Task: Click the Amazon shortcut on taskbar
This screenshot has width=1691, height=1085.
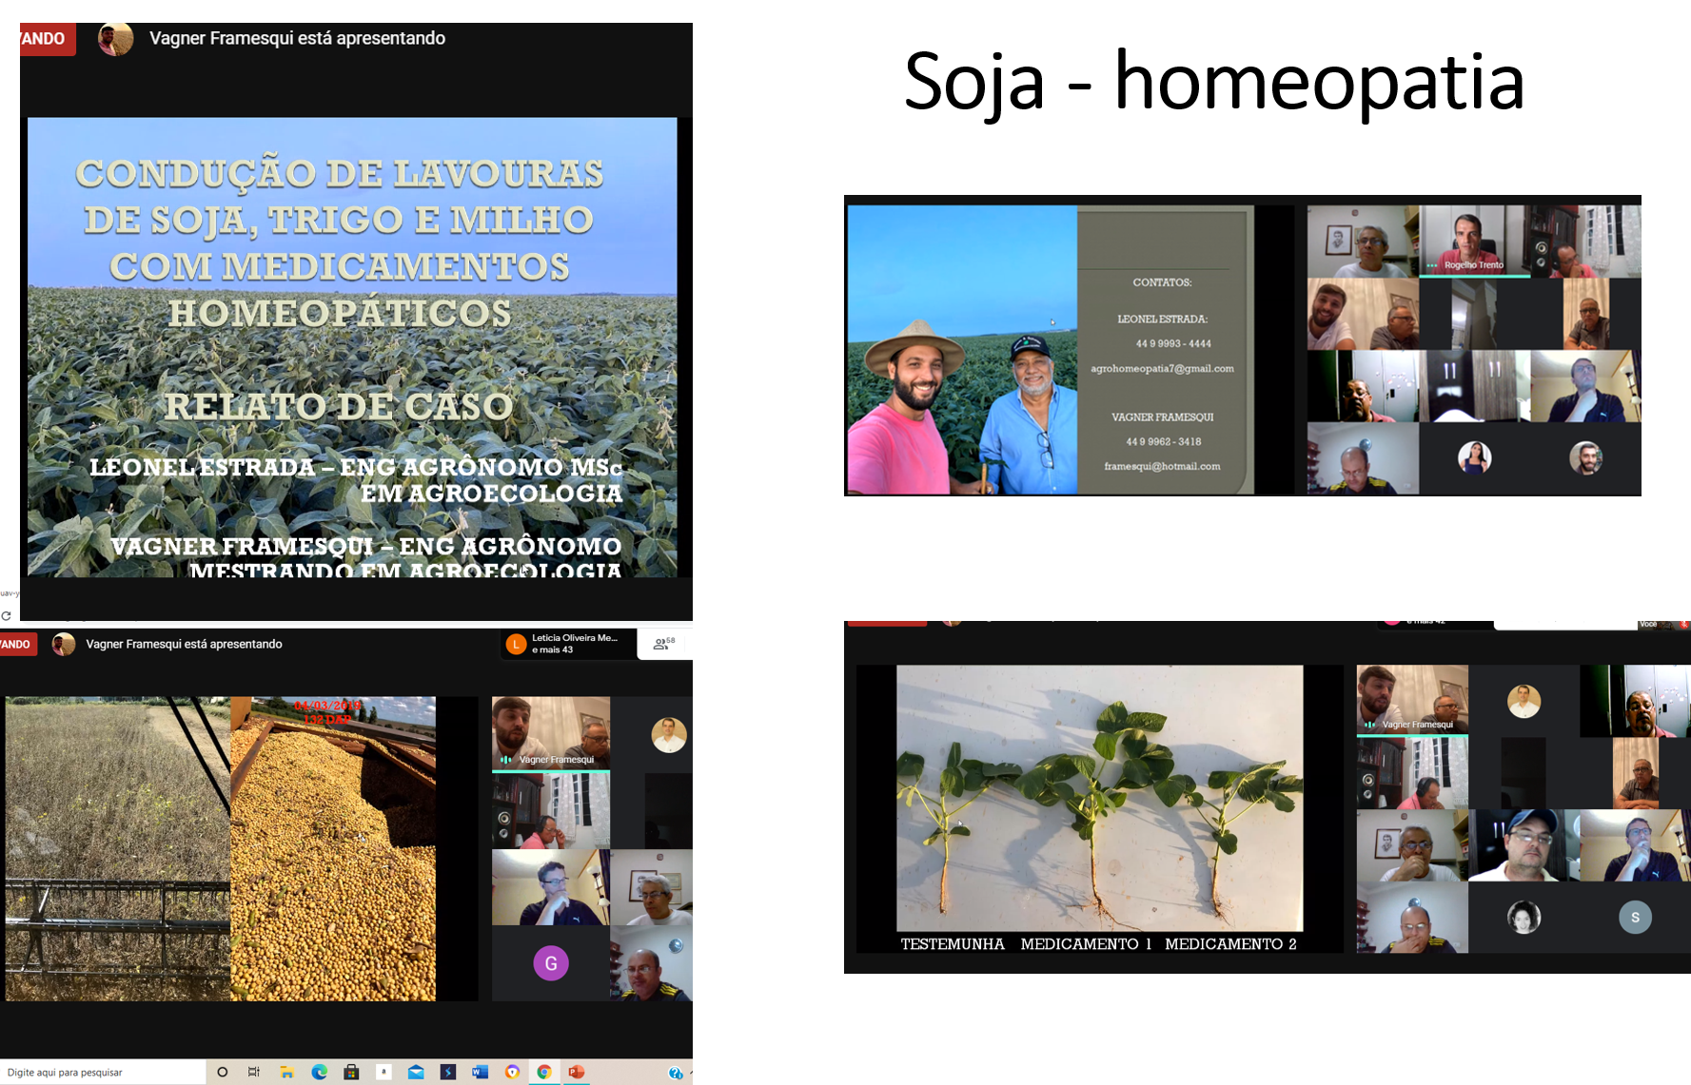Action: pos(383,1072)
